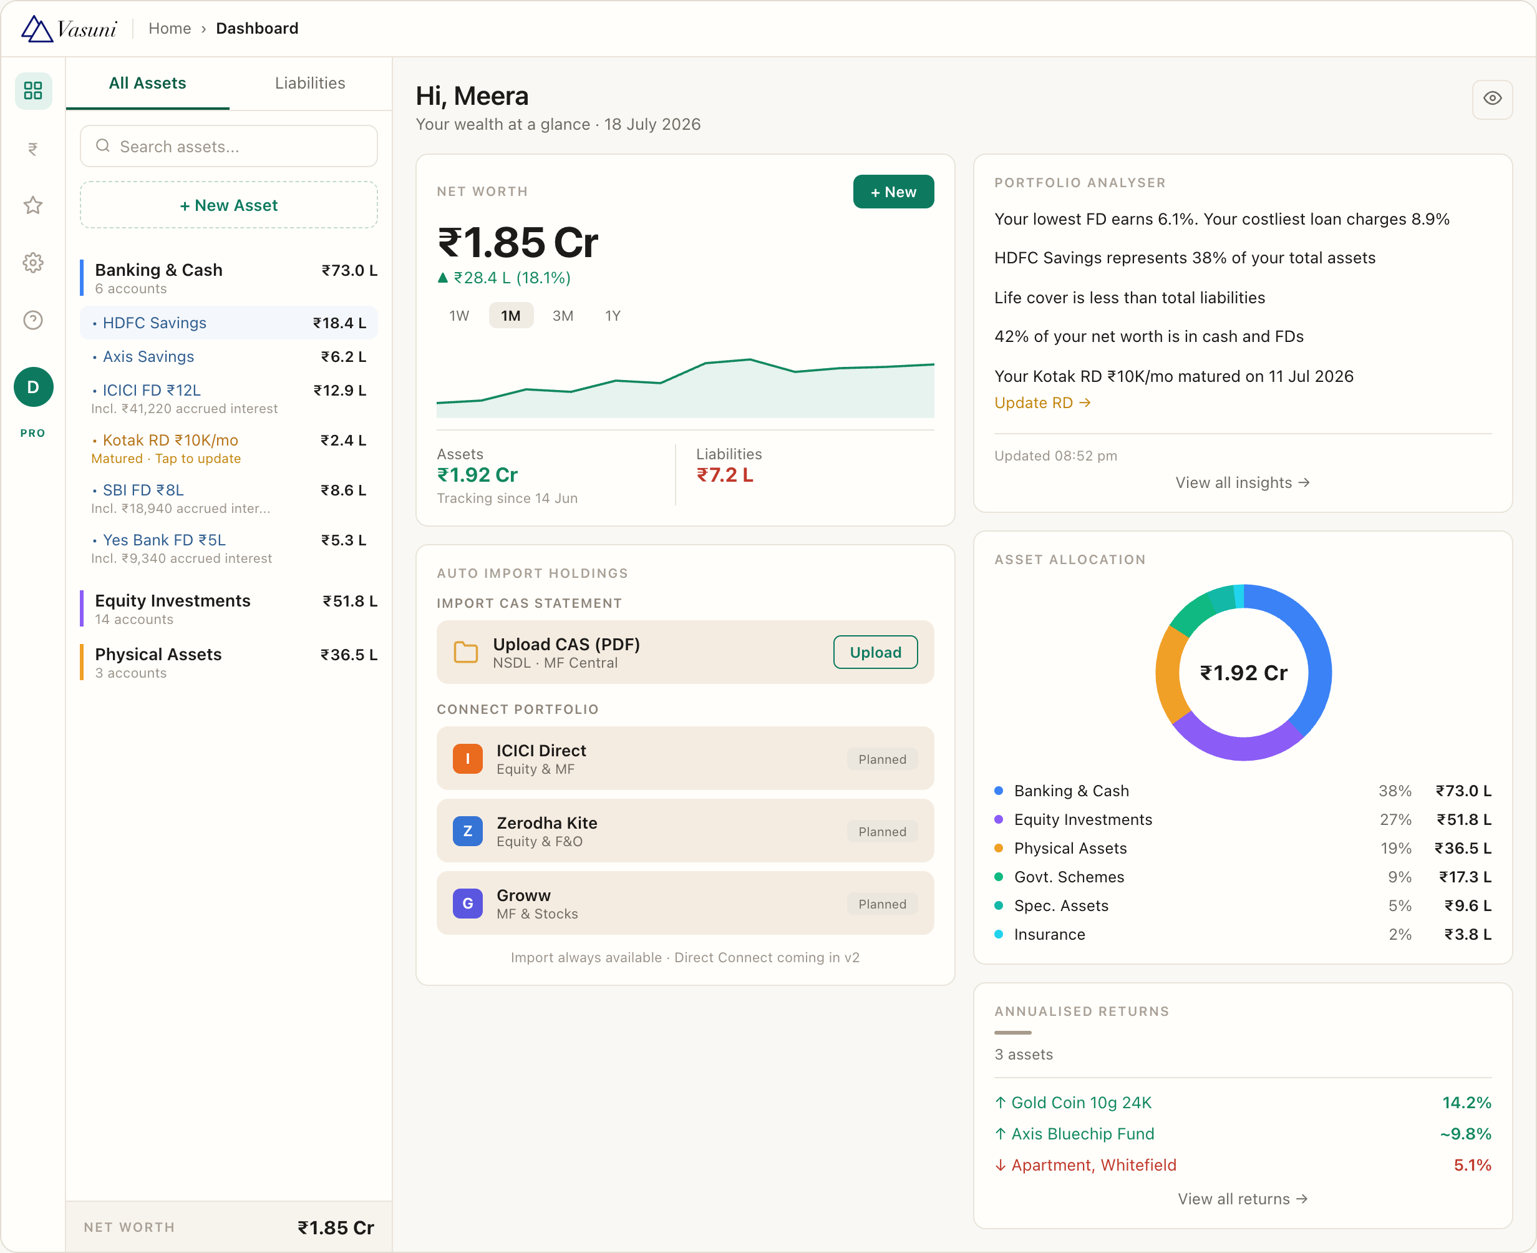This screenshot has height=1253, width=1537.
Task: Expand the Equity Investments group
Action: [x=229, y=608]
